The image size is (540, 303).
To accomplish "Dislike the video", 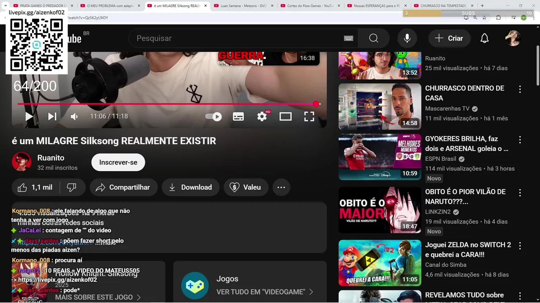I will 72,188.
